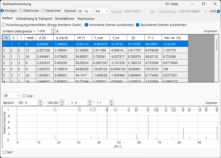The height and width of the screenshot is (158, 221).
Task: Open the Ka line dropdown
Action: click(x=102, y=11)
